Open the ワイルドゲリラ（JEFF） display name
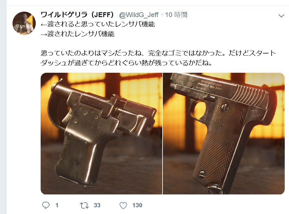289x214 pixels. point(77,15)
